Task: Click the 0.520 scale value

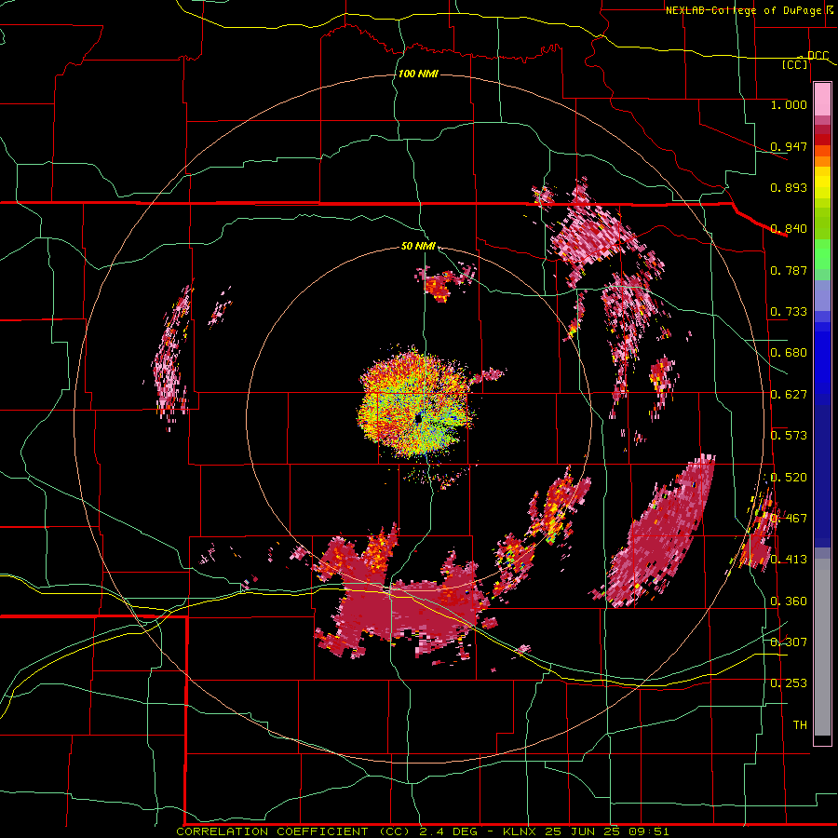Action: point(789,478)
